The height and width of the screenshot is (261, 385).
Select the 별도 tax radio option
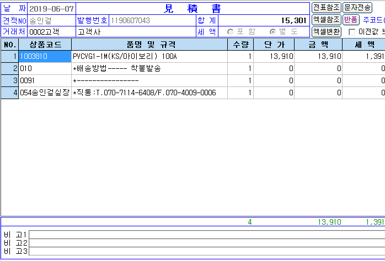tap(272, 32)
